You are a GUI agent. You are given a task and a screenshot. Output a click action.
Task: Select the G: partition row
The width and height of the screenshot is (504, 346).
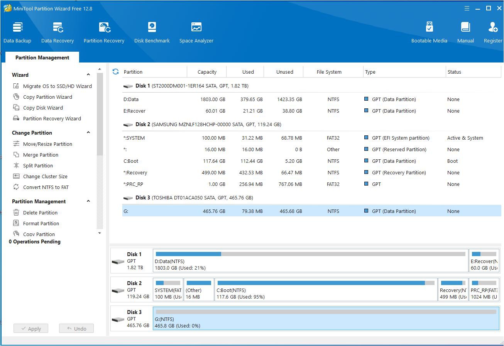311,211
